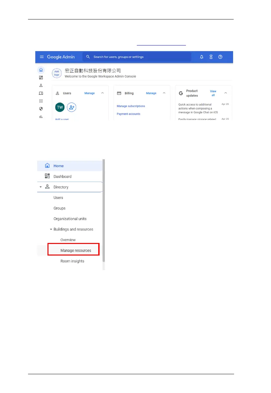Open the help question mark icon
This screenshot has width=271, height=393.
coord(220,57)
